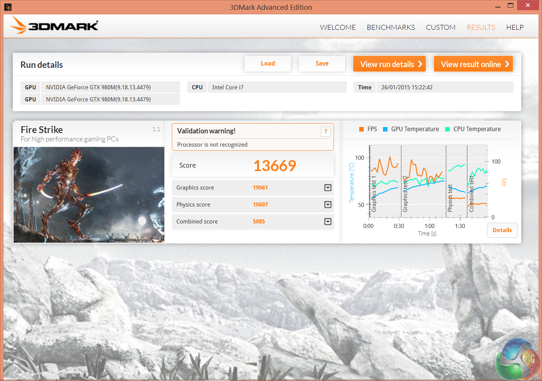Click the validation warning help question mark

click(326, 131)
